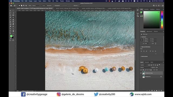This screenshot has height=97, width=173.
Task: Click the Background layer thumbnail
Action: [144, 77]
